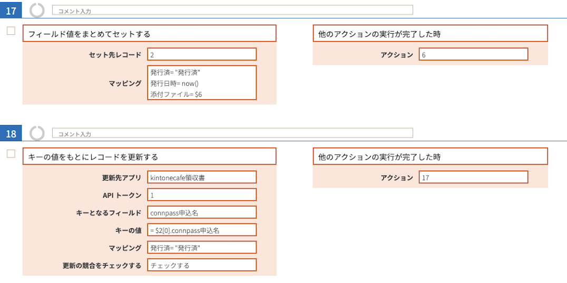Click the circular status icon for row 18
567x283 pixels.
click(37, 133)
